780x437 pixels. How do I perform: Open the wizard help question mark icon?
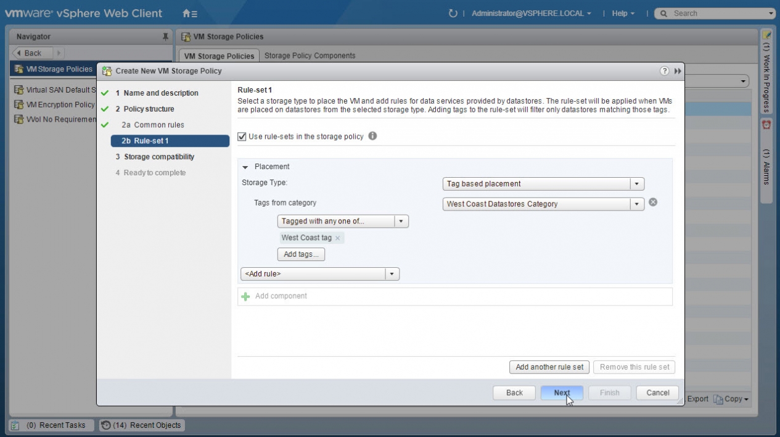(665, 71)
